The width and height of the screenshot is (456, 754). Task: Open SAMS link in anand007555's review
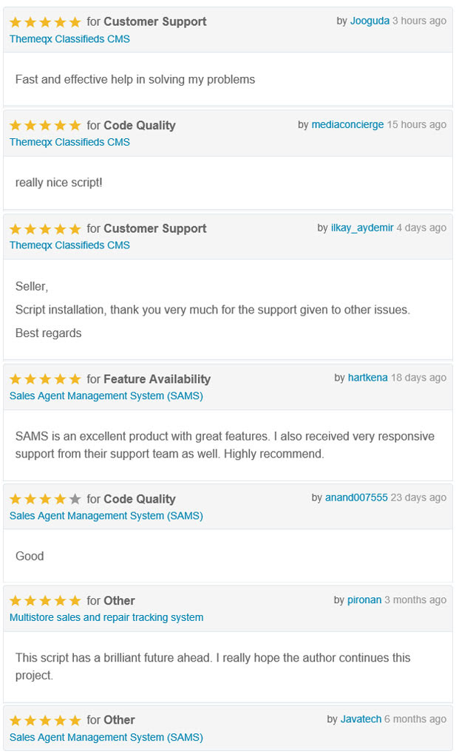(106, 515)
